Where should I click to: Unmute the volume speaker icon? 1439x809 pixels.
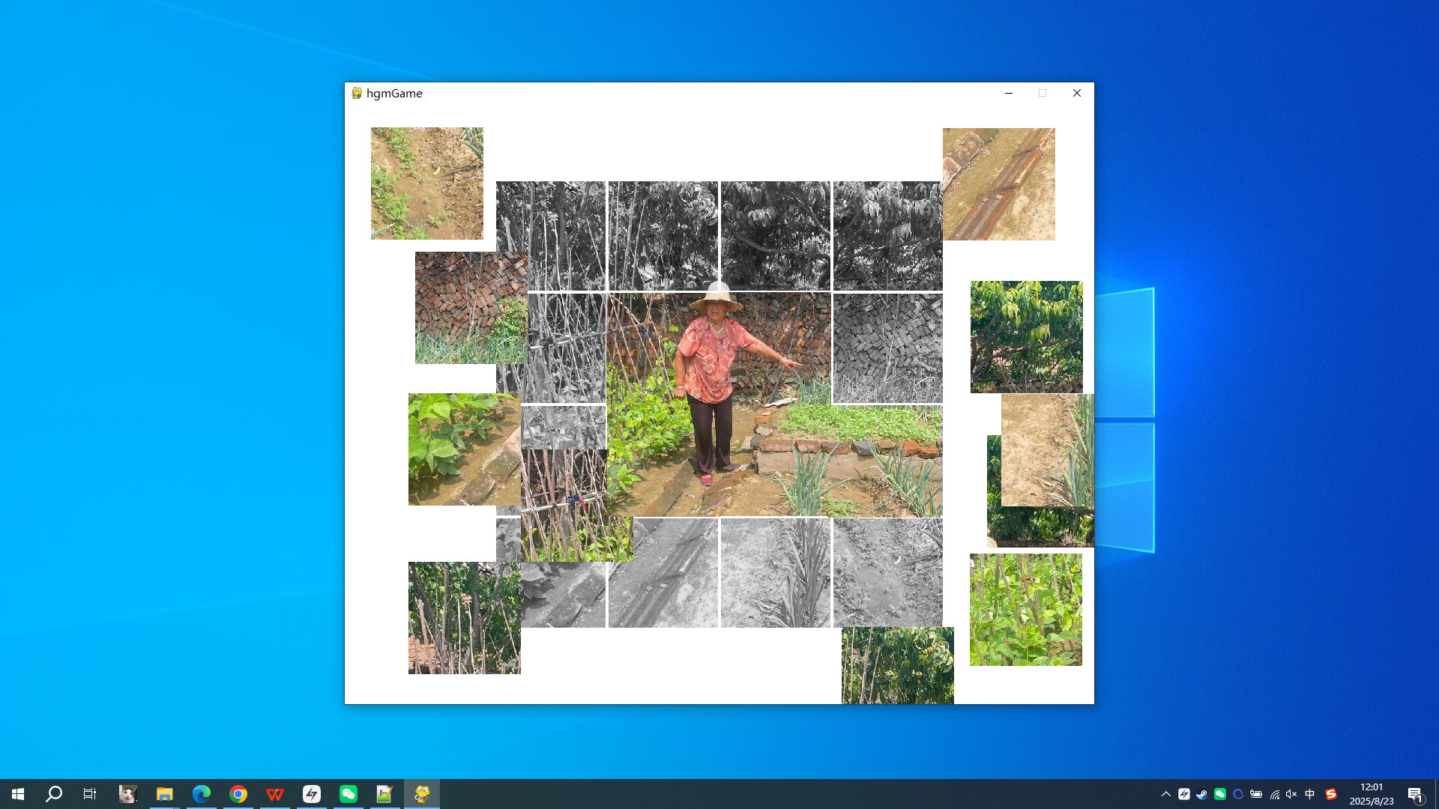(1291, 794)
